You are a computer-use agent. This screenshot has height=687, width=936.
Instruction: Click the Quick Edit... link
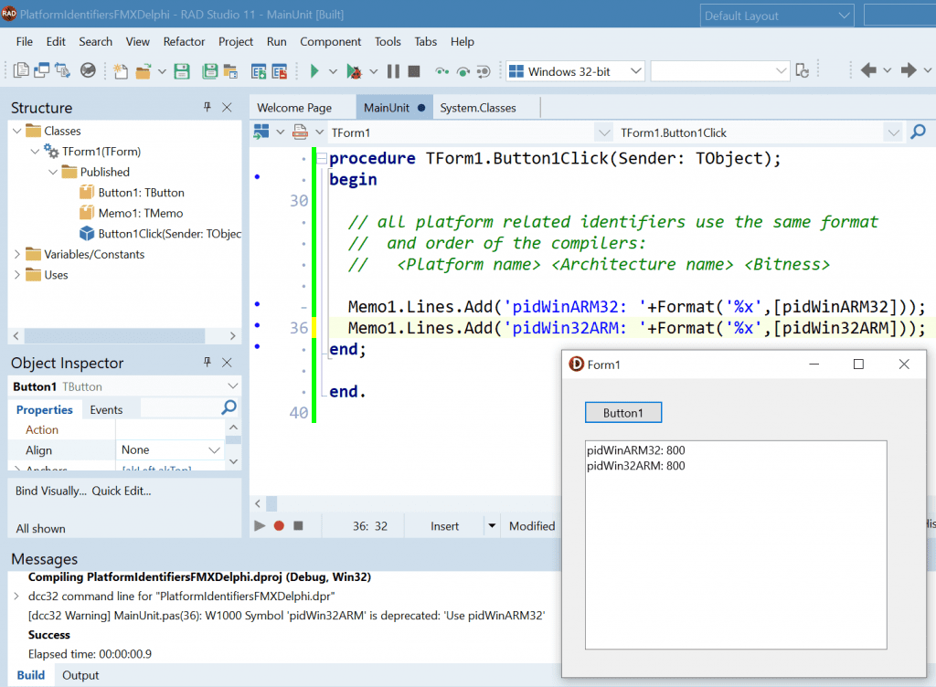[122, 491]
